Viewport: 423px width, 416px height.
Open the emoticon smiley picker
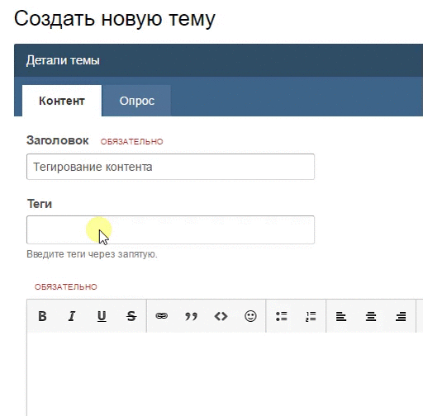(250, 316)
